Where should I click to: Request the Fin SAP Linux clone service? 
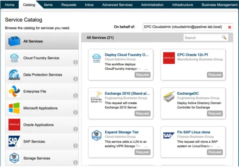215,152
